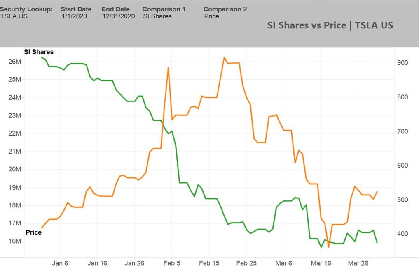
Task: Select the Jan 6 date axis label
Action: coord(60,263)
